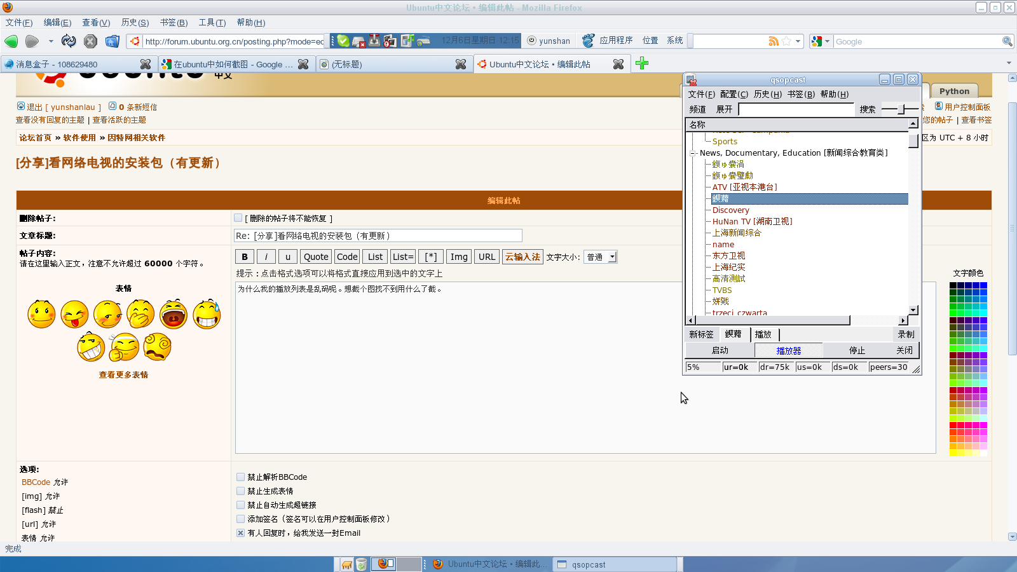Select the Discovery channel in qsopcast
The height and width of the screenshot is (572, 1017).
click(730, 210)
